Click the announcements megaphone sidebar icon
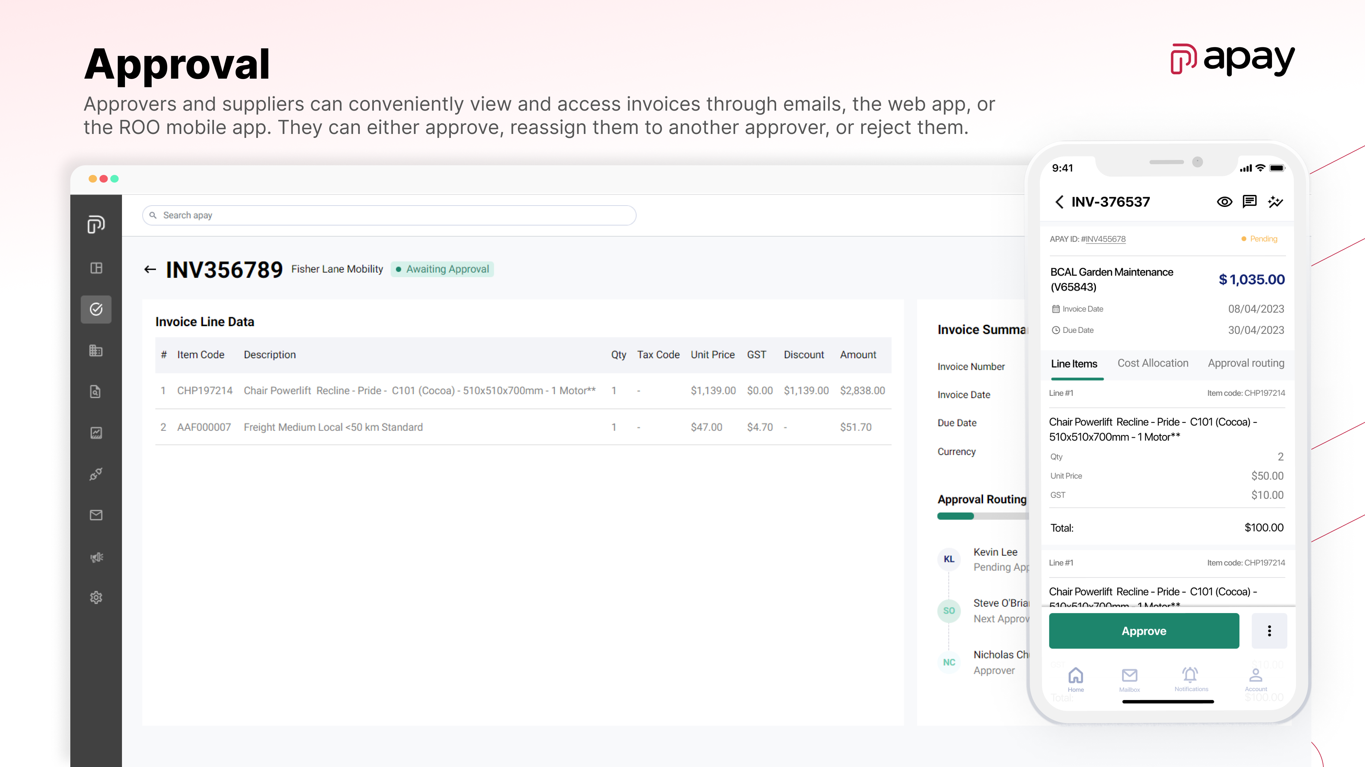1365x767 pixels. click(96, 557)
